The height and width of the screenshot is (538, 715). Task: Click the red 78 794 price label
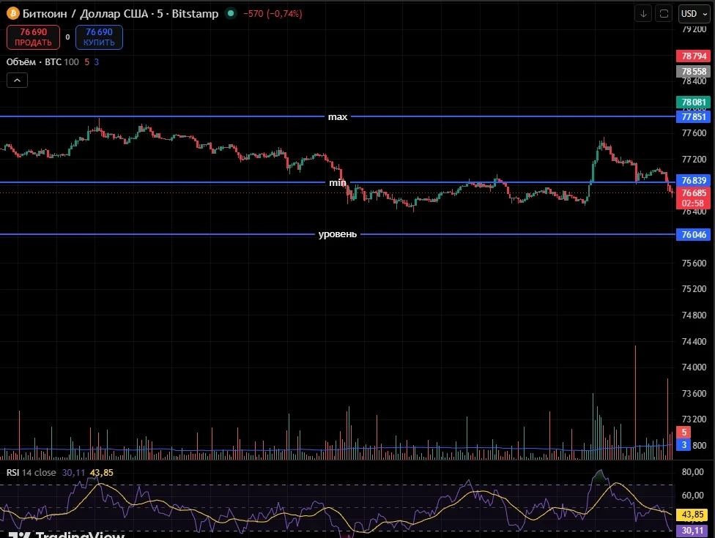tap(693, 56)
